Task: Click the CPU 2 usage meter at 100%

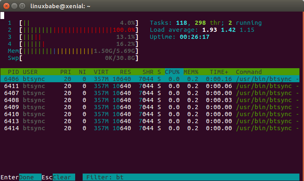Action: [78, 30]
